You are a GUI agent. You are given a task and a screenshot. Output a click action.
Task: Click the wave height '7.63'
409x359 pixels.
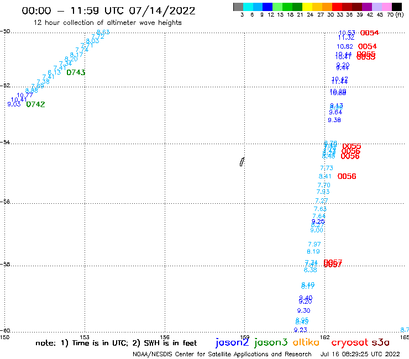pyautogui.click(x=320, y=209)
